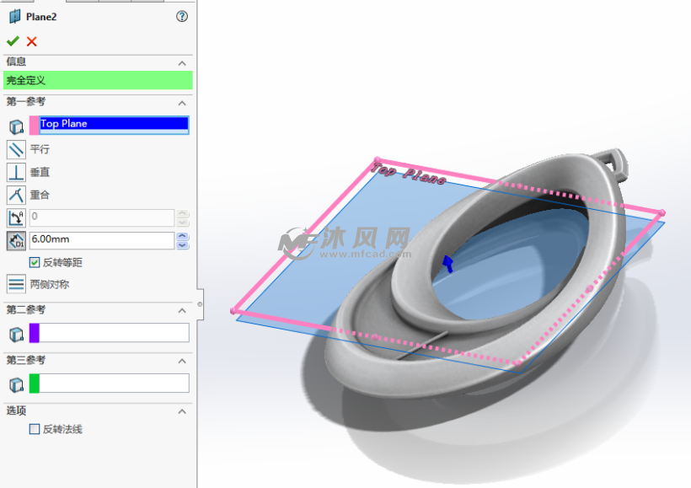Click the third reference selection box
691x488 pixels.
pyautogui.click(x=114, y=383)
